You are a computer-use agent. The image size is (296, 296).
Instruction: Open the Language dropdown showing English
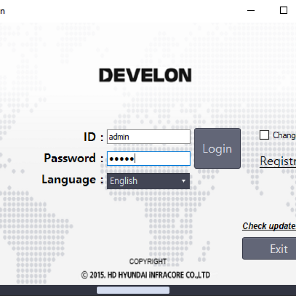pyautogui.click(x=148, y=181)
